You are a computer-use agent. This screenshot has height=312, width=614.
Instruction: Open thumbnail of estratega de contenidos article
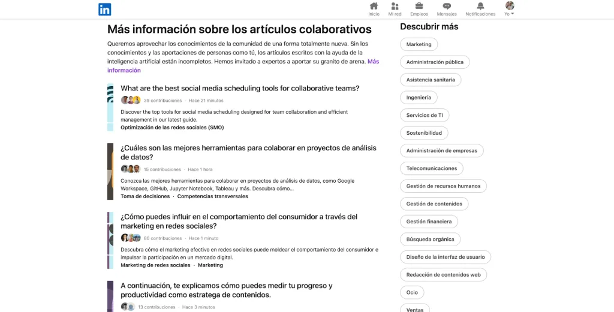tap(110, 296)
